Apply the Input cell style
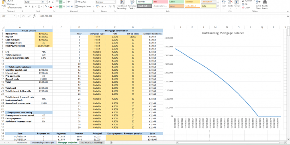Screen dimensions: 290x145 click(176, 6)
